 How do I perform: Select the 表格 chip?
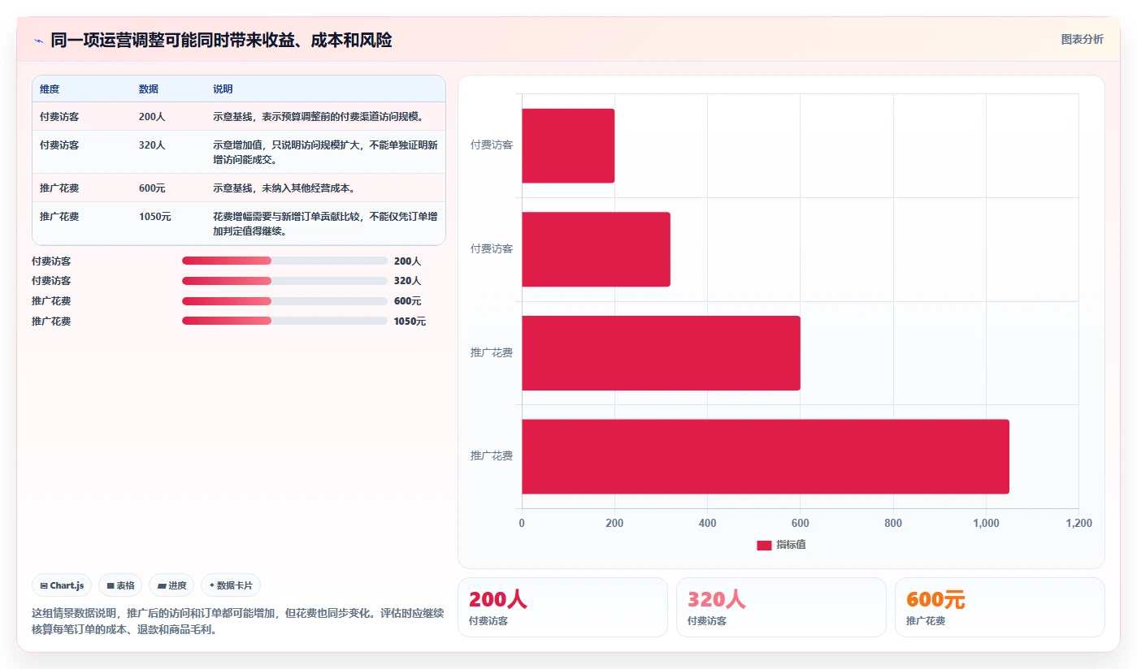click(x=120, y=585)
